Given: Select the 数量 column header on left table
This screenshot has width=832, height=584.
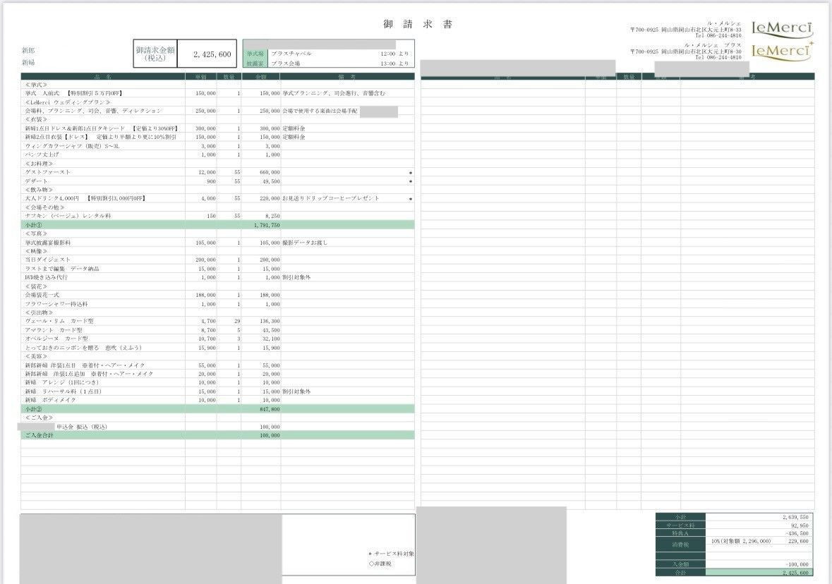Looking at the screenshot, I should tap(229, 76).
